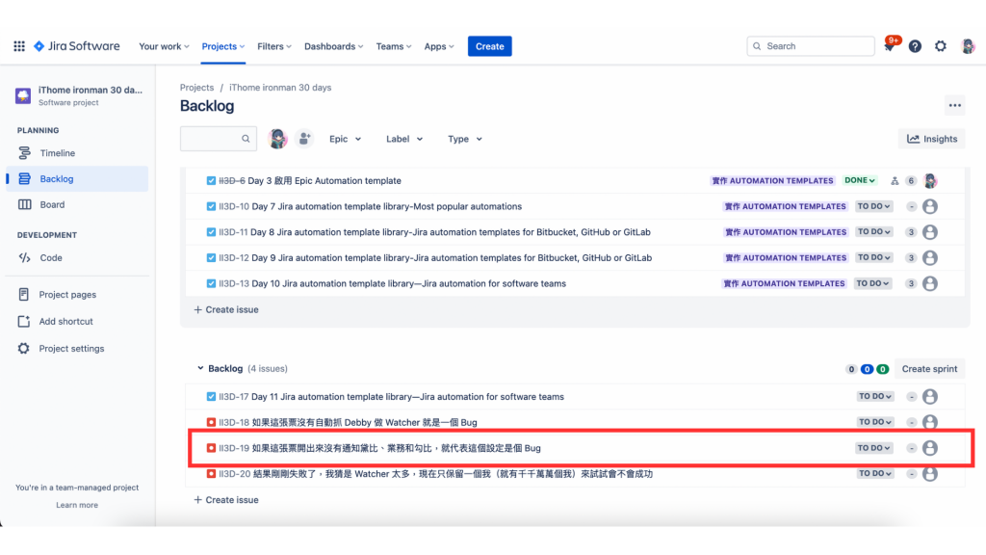Open the Dashboards dropdown menu
986x555 pixels.
click(x=333, y=46)
